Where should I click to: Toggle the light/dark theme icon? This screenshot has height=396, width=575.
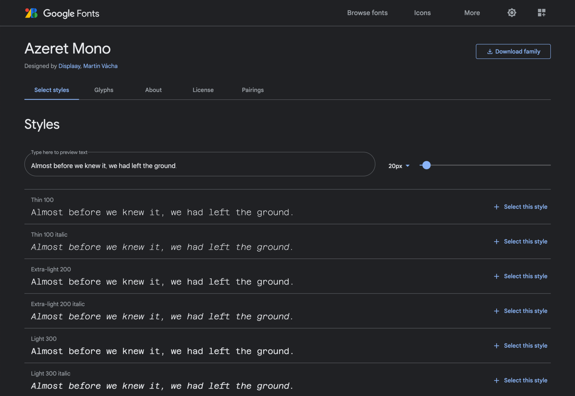(x=512, y=13)
